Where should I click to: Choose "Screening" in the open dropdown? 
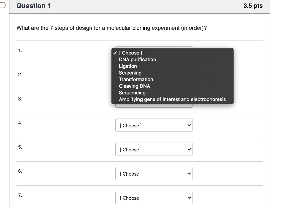click(x=130, y=73)
